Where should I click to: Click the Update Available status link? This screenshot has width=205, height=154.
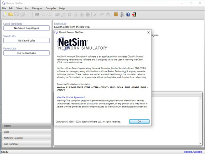point(193,152)
